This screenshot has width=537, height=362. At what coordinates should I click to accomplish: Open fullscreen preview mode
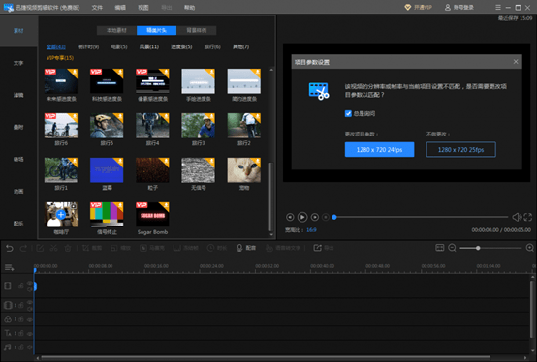click(527, 217)
